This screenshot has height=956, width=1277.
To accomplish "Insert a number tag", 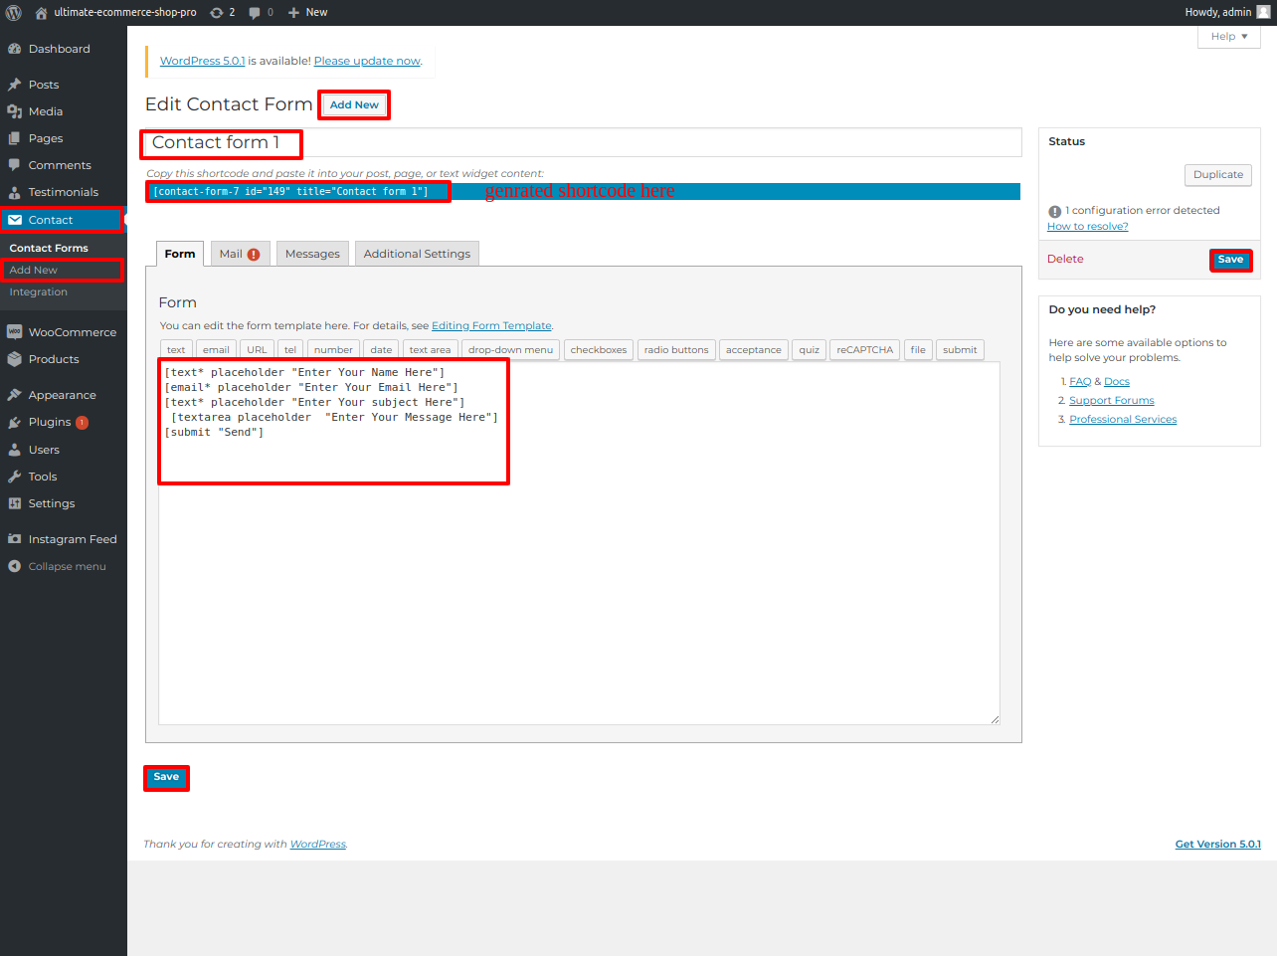I will click(333, 349).
